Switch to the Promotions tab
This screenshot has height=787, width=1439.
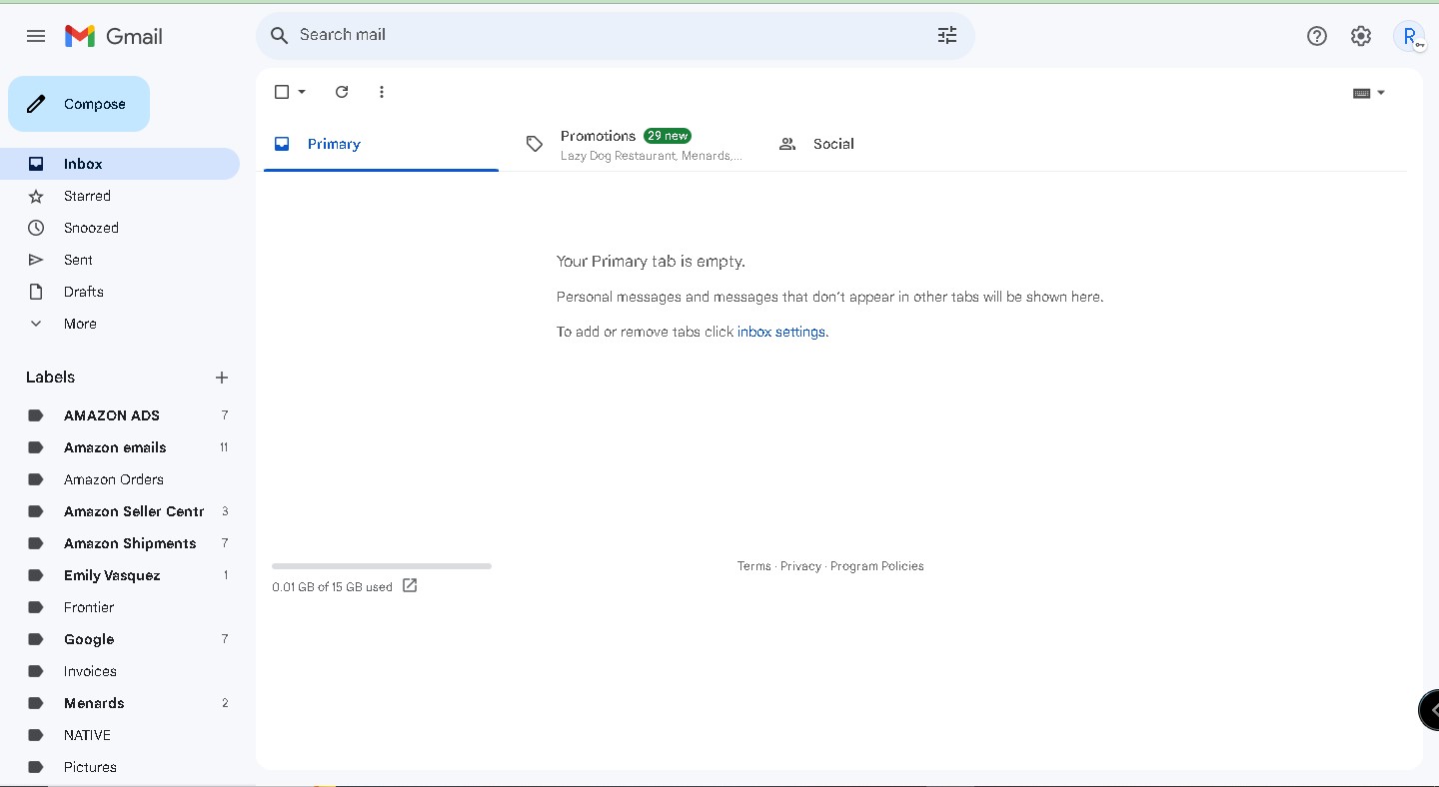634,144
